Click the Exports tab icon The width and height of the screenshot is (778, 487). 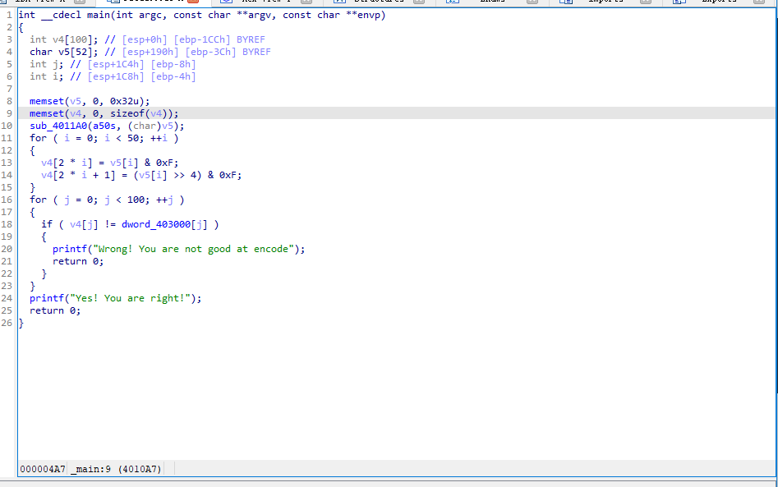tap(679, 2)
